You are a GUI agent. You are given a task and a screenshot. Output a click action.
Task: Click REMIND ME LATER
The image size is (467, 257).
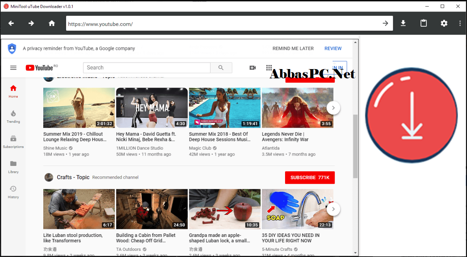[293, 49]
